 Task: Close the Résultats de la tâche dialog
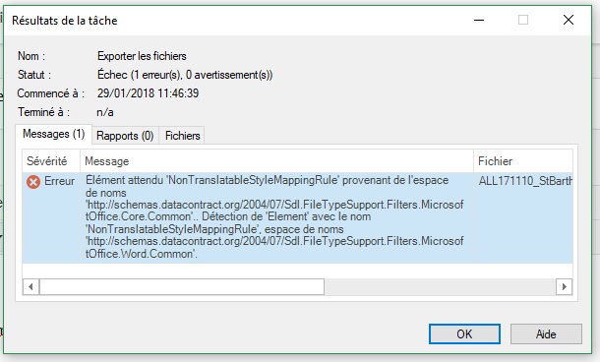tap(569, 20)
